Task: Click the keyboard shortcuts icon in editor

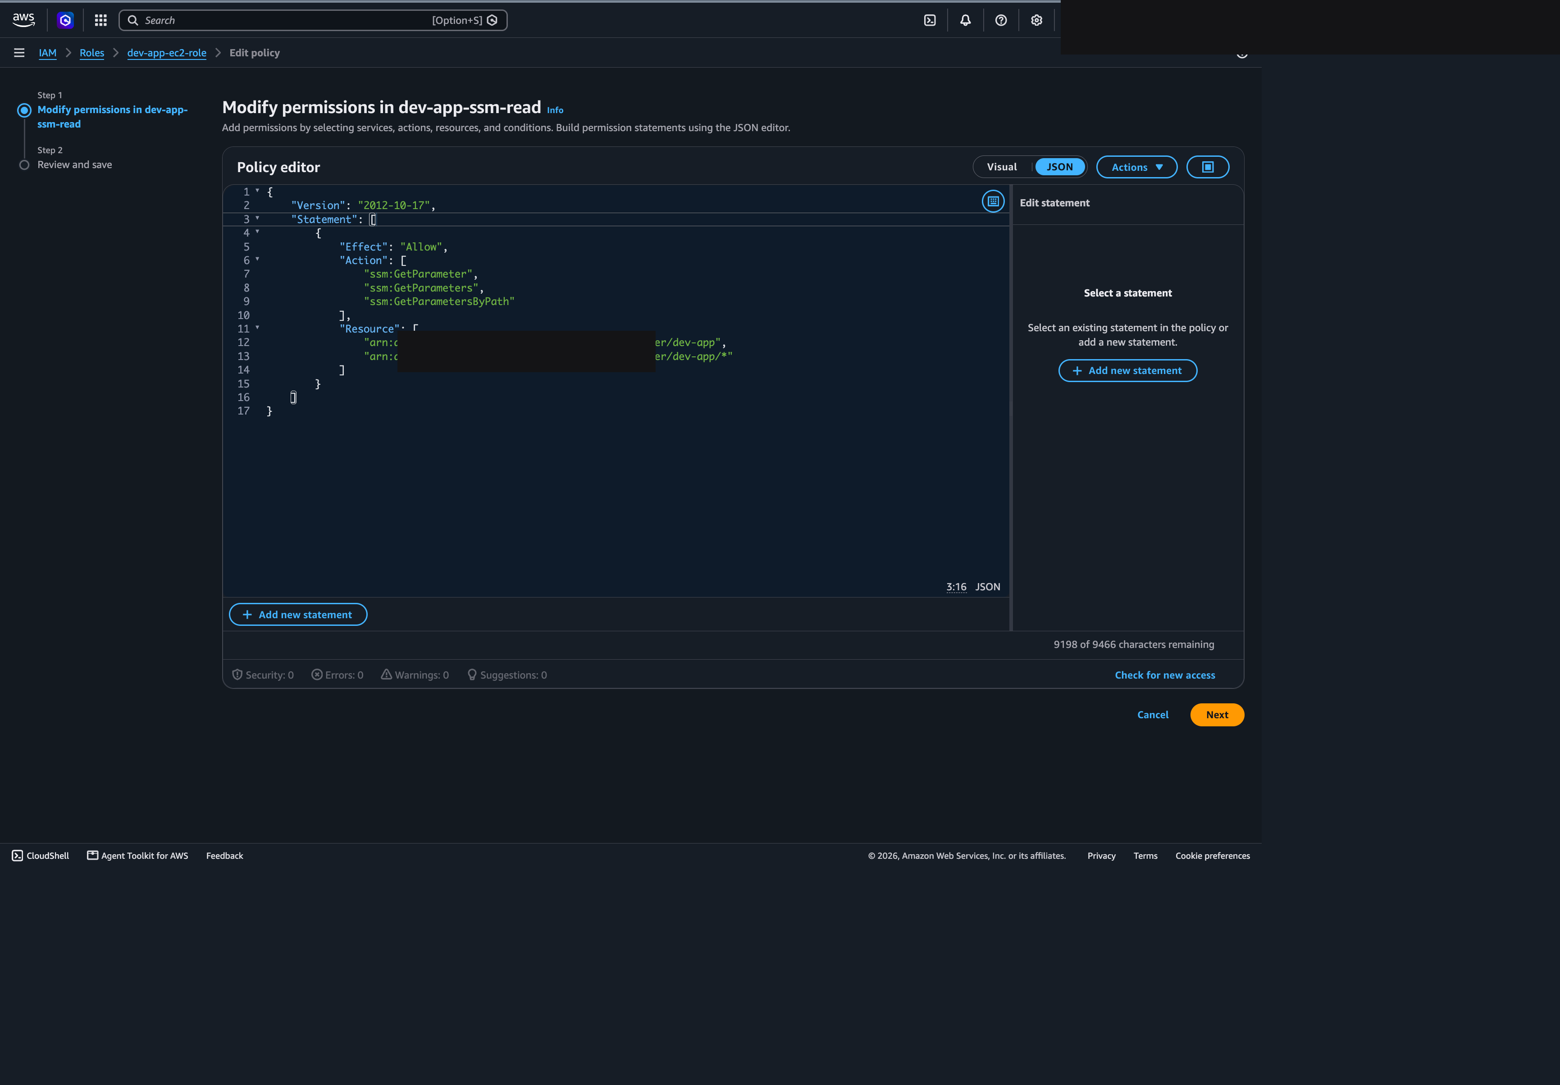Action: point(993,201)
